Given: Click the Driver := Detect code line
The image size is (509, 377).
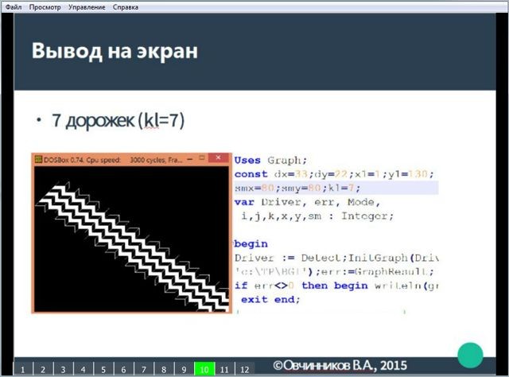Looking at the screenshot, I should coord(336,258).
